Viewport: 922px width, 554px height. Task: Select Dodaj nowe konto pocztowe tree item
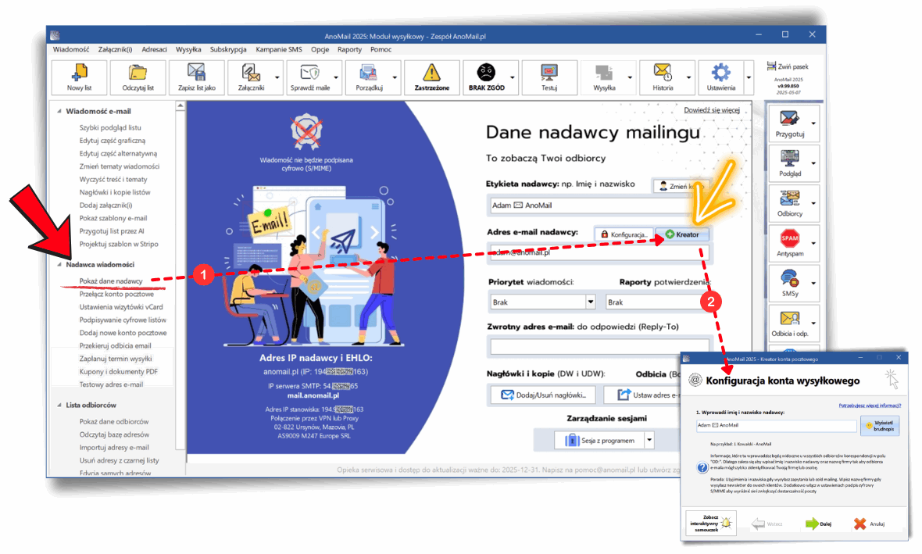(123, 333)
